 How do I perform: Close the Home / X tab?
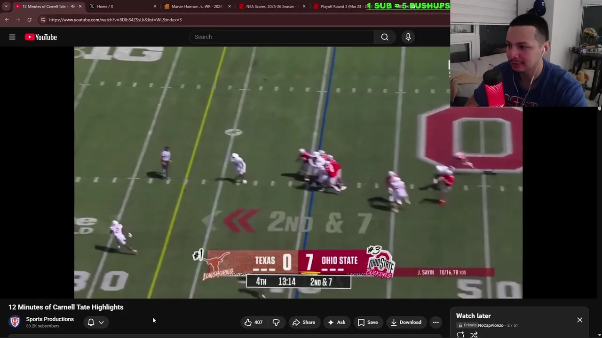155,7
